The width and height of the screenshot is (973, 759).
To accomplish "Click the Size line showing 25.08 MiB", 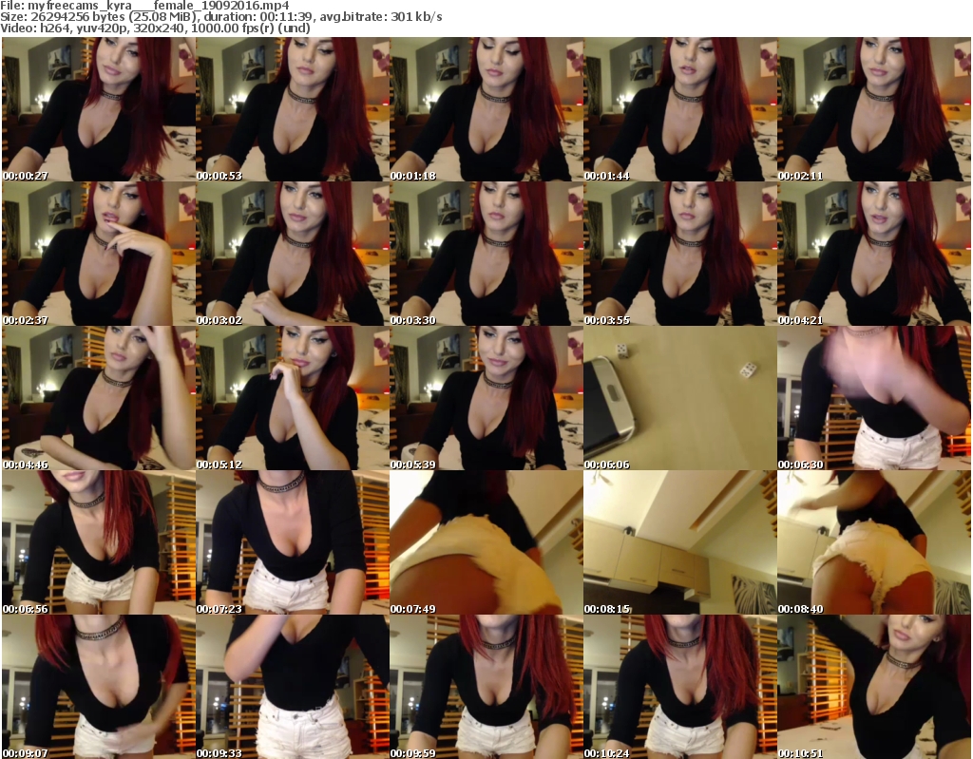I will click(x=220, y=17).
